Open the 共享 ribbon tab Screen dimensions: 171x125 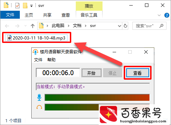tap(47, 15)
